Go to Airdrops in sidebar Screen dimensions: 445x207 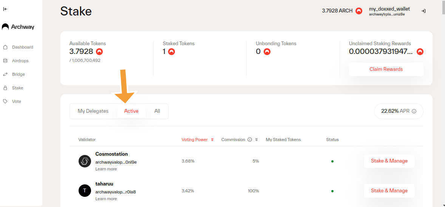coord(20,61)
